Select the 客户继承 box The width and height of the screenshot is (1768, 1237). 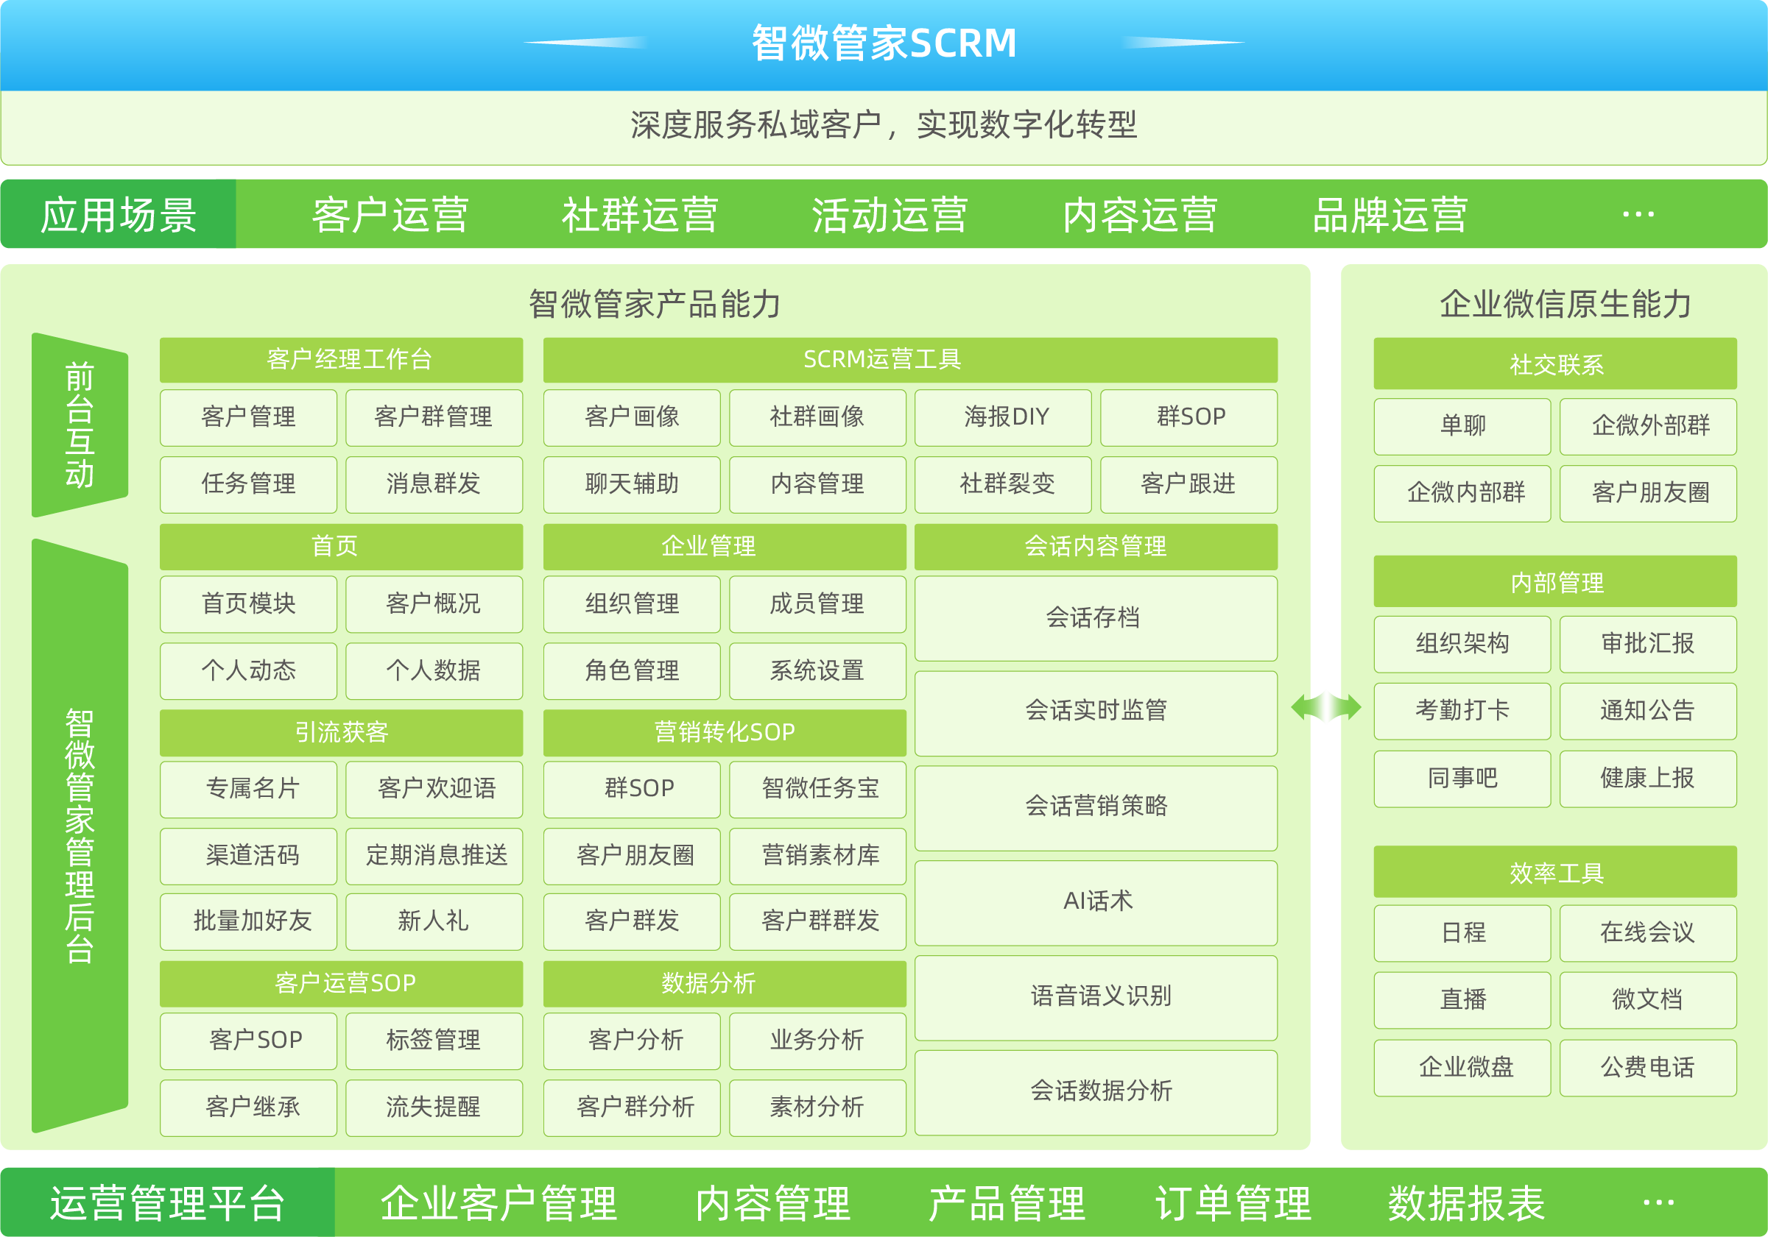coord(249,1108)
